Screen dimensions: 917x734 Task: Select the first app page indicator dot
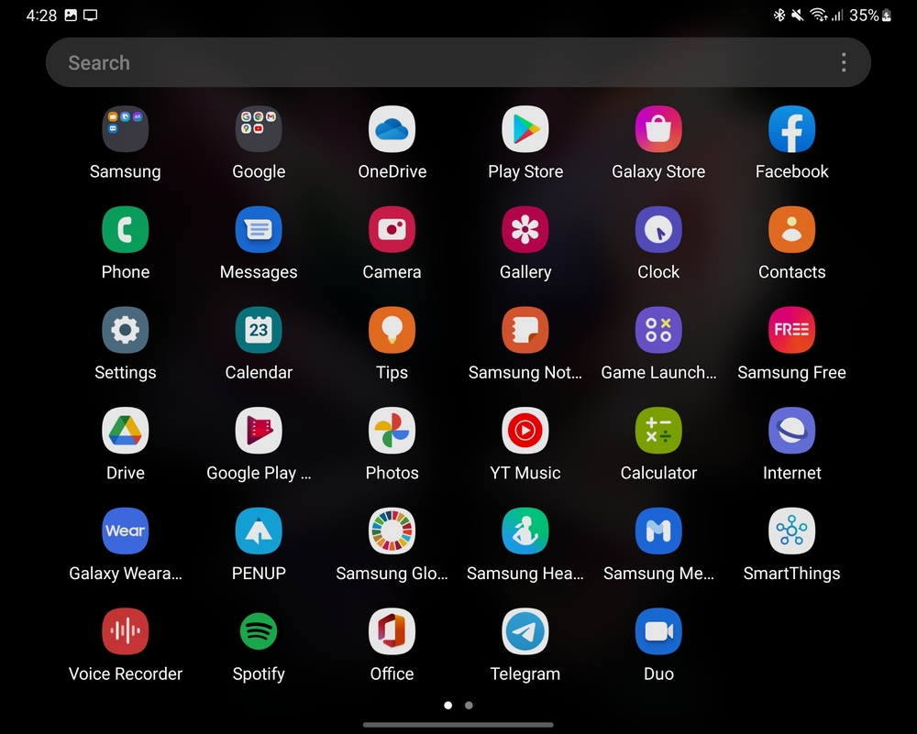448,706
